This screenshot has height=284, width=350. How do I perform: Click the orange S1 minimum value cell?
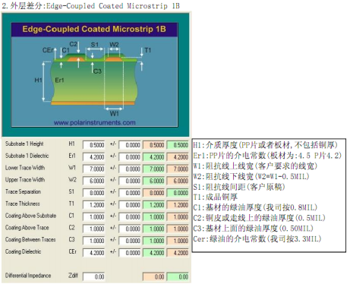coord(153,193)
